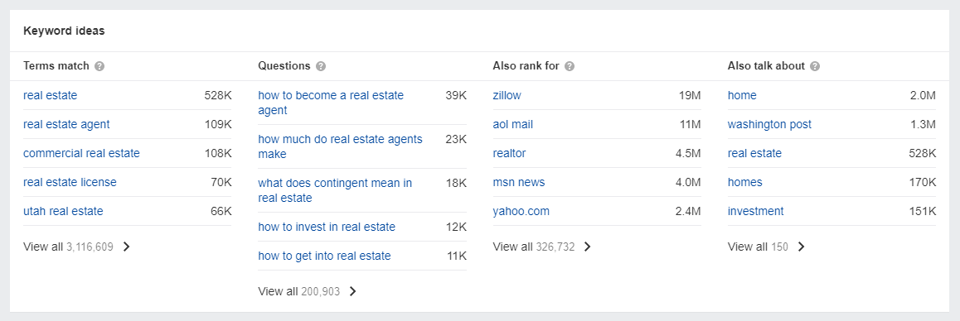Viewport: 960px width, 321px height.
Task: Open the 'aol mail' keyword link
Action: (513, 125)
